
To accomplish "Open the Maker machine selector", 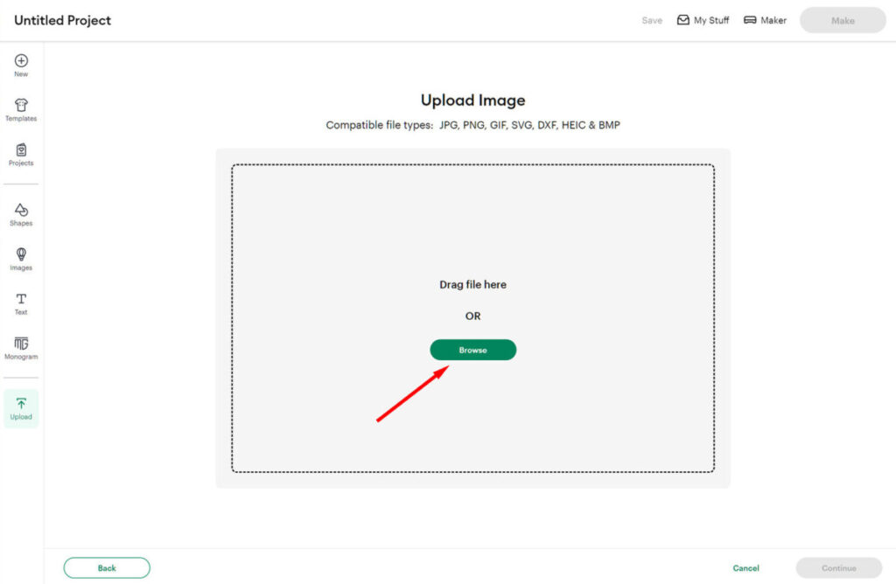I will point(765,20).
